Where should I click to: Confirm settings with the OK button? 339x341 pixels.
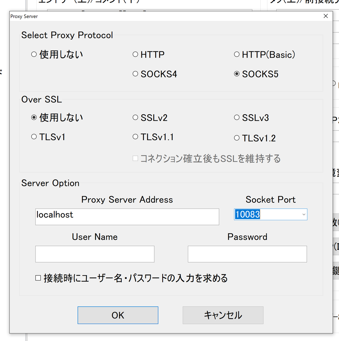[118, 315]
